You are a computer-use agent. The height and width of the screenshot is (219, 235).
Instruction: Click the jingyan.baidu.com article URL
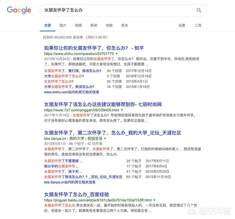pos(98,200)
